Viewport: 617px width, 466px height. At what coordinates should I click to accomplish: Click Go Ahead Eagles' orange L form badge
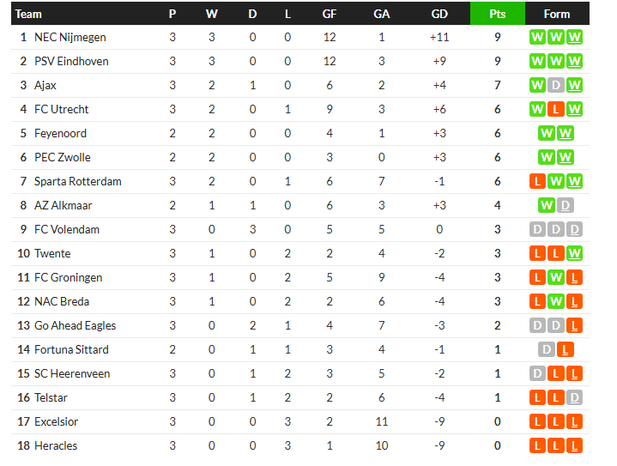point(574,325)
